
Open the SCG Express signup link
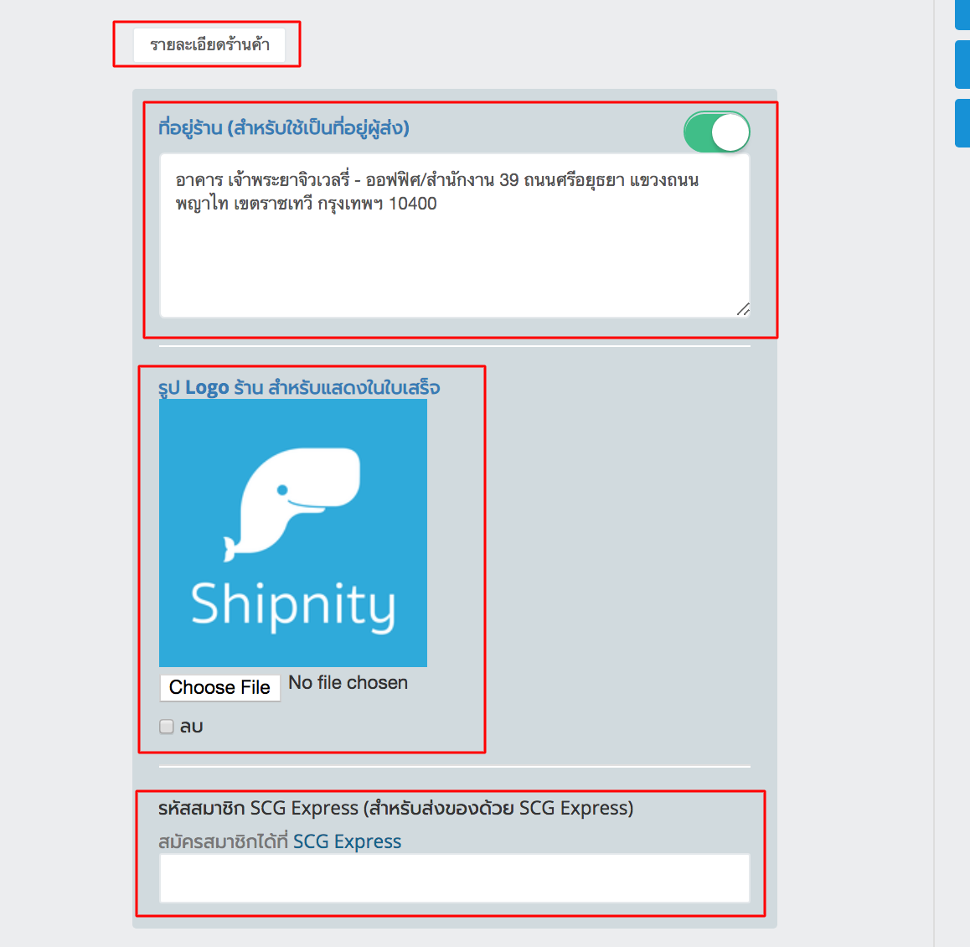[x=347, y=841]
